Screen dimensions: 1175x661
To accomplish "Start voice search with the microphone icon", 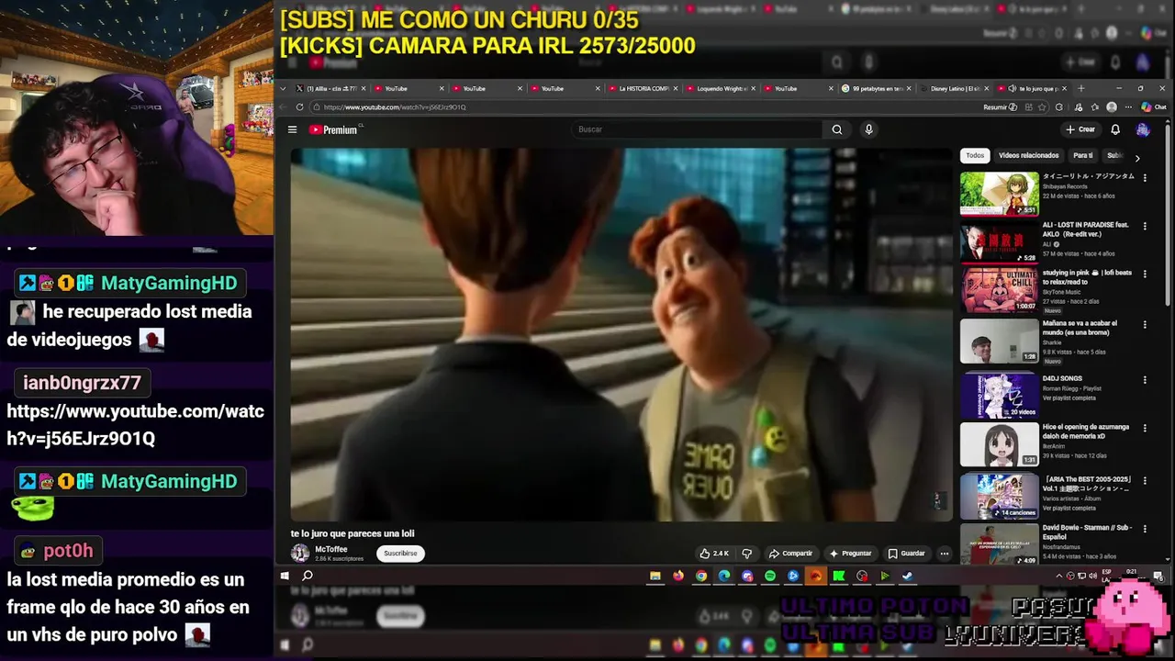I will point(868,129).
